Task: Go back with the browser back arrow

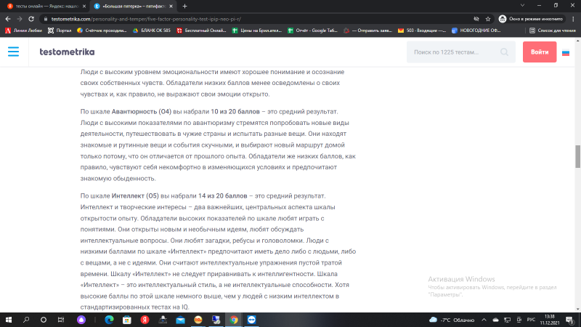Action: pyautogui.click(x=7, y=18)
